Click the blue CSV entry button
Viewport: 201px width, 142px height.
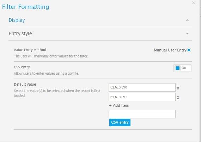[x=120, y=122]
